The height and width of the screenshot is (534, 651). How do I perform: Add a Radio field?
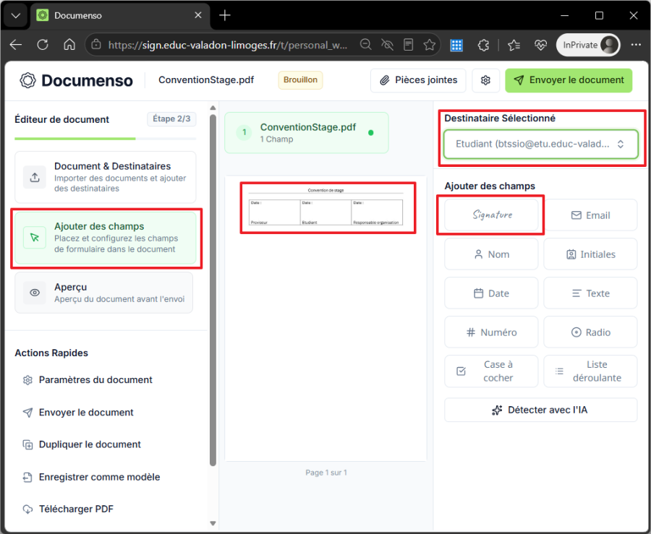pos(590,332)
